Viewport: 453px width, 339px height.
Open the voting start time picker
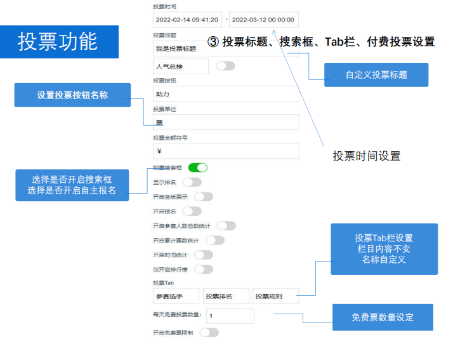[x=188, y=20]
